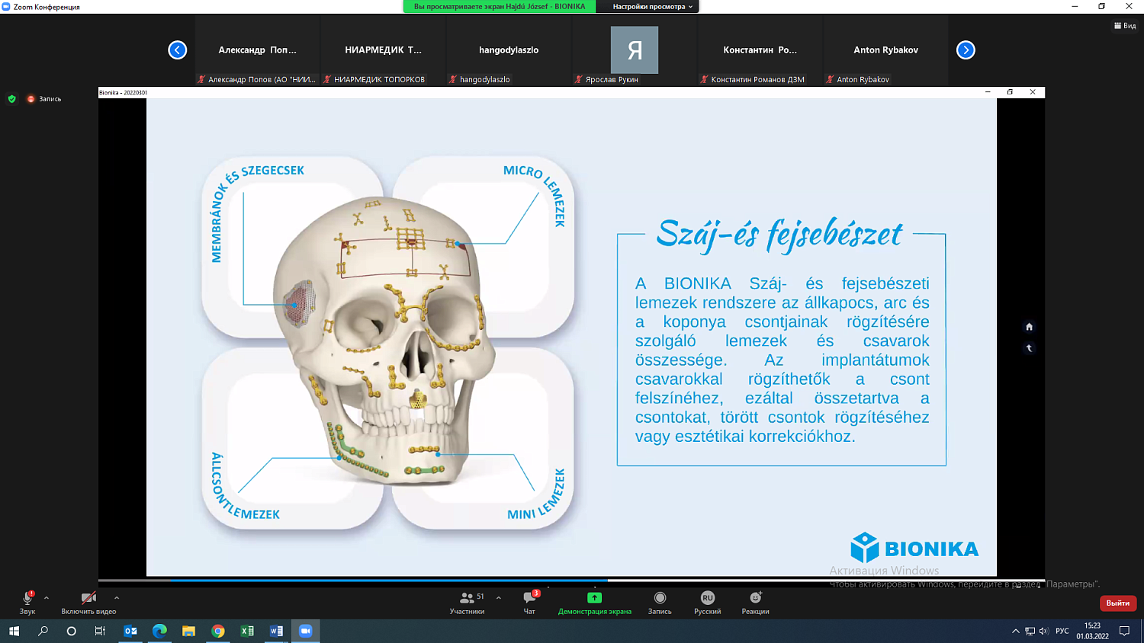1144x643 pixels.
Task: Click Anton Rybakov muted microphone icon
Action: pyautogui.click(x=830, y=79)
